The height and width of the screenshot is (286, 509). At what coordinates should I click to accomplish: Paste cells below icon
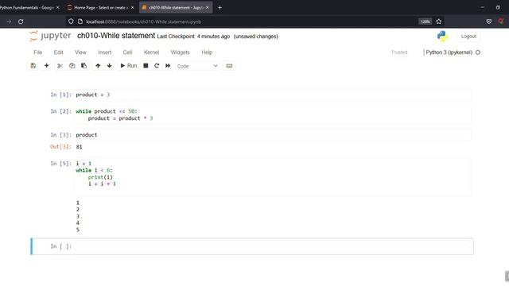point(84,66)
